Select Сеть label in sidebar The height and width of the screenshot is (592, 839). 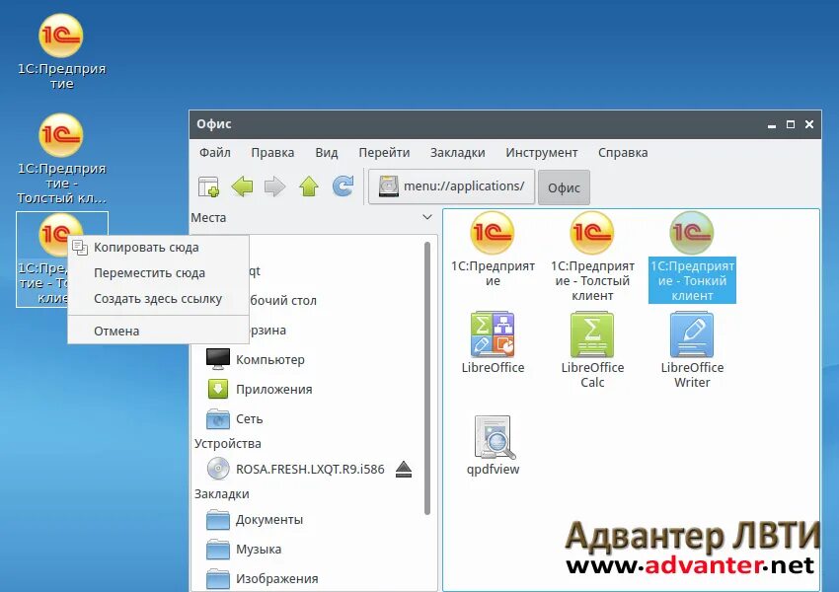[250, 418]
